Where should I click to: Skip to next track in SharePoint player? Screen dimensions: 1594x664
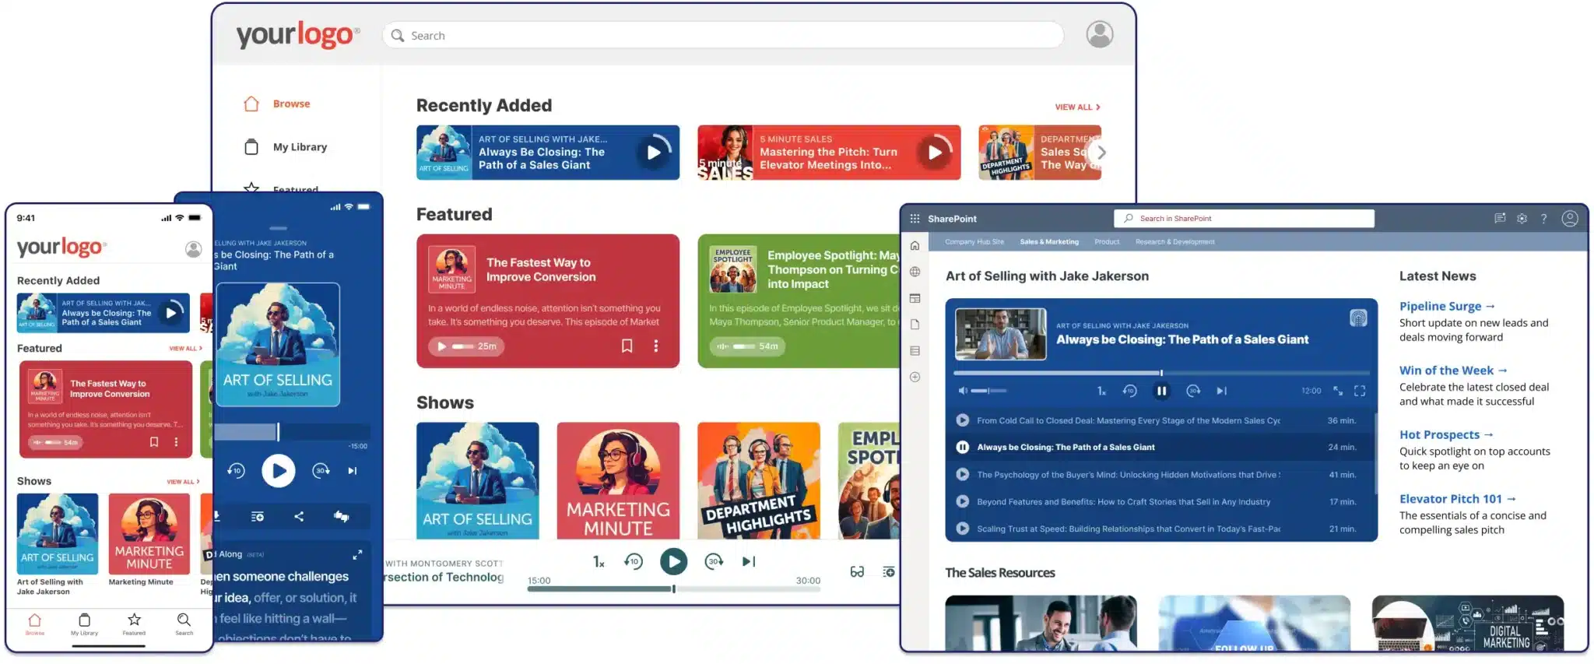(1222, 391)
